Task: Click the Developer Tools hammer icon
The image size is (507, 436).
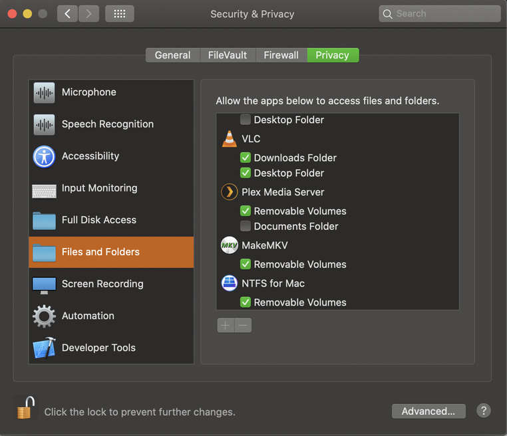Action: click(45, 348)
